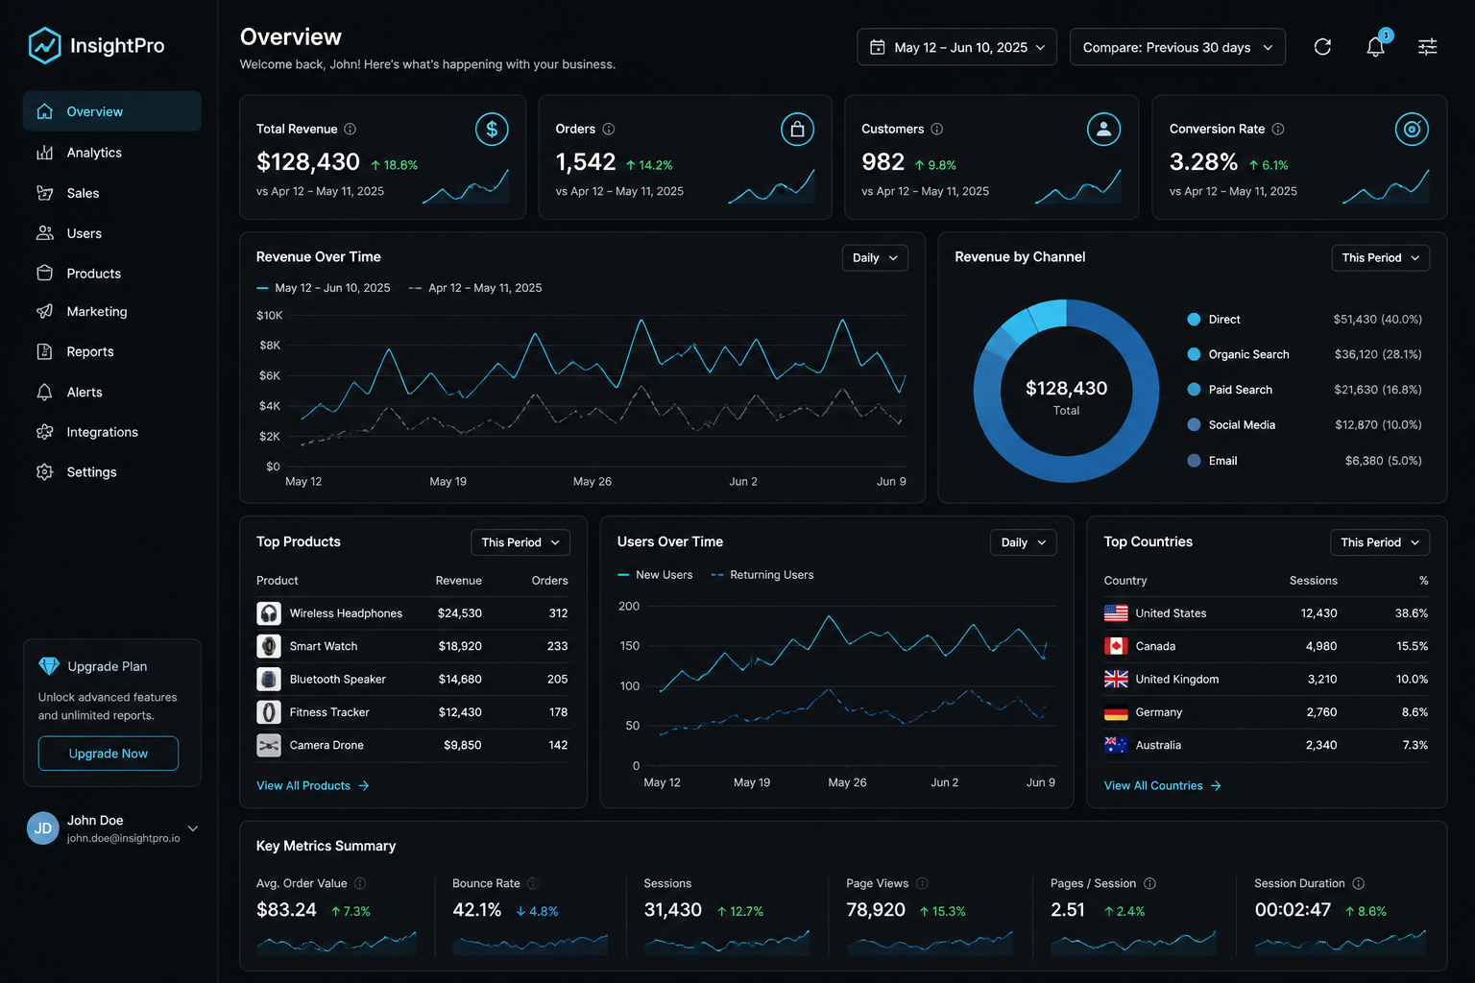This screenshot has height=983, width=1475.
Task: Open Top Products This Period dropdown
Action: tap(520, 542)
